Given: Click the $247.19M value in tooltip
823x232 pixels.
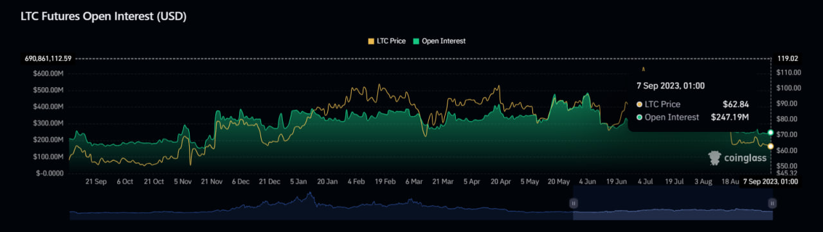Looking at the screenshot, I should (x=730, y=117).
